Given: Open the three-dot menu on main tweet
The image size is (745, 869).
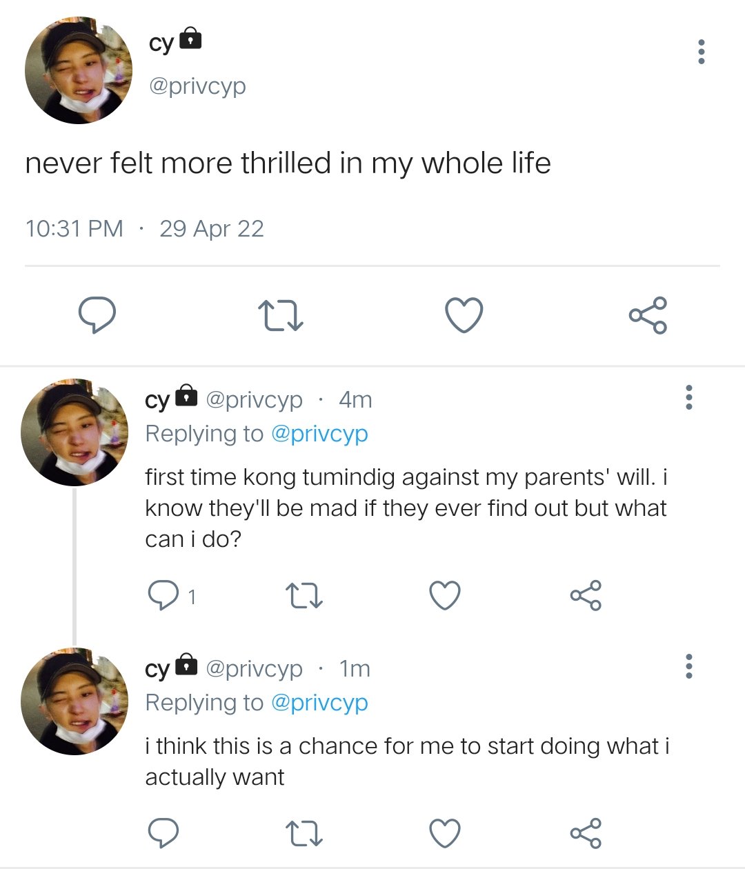Looking at the screenshot, I should (x=702, y=52).
